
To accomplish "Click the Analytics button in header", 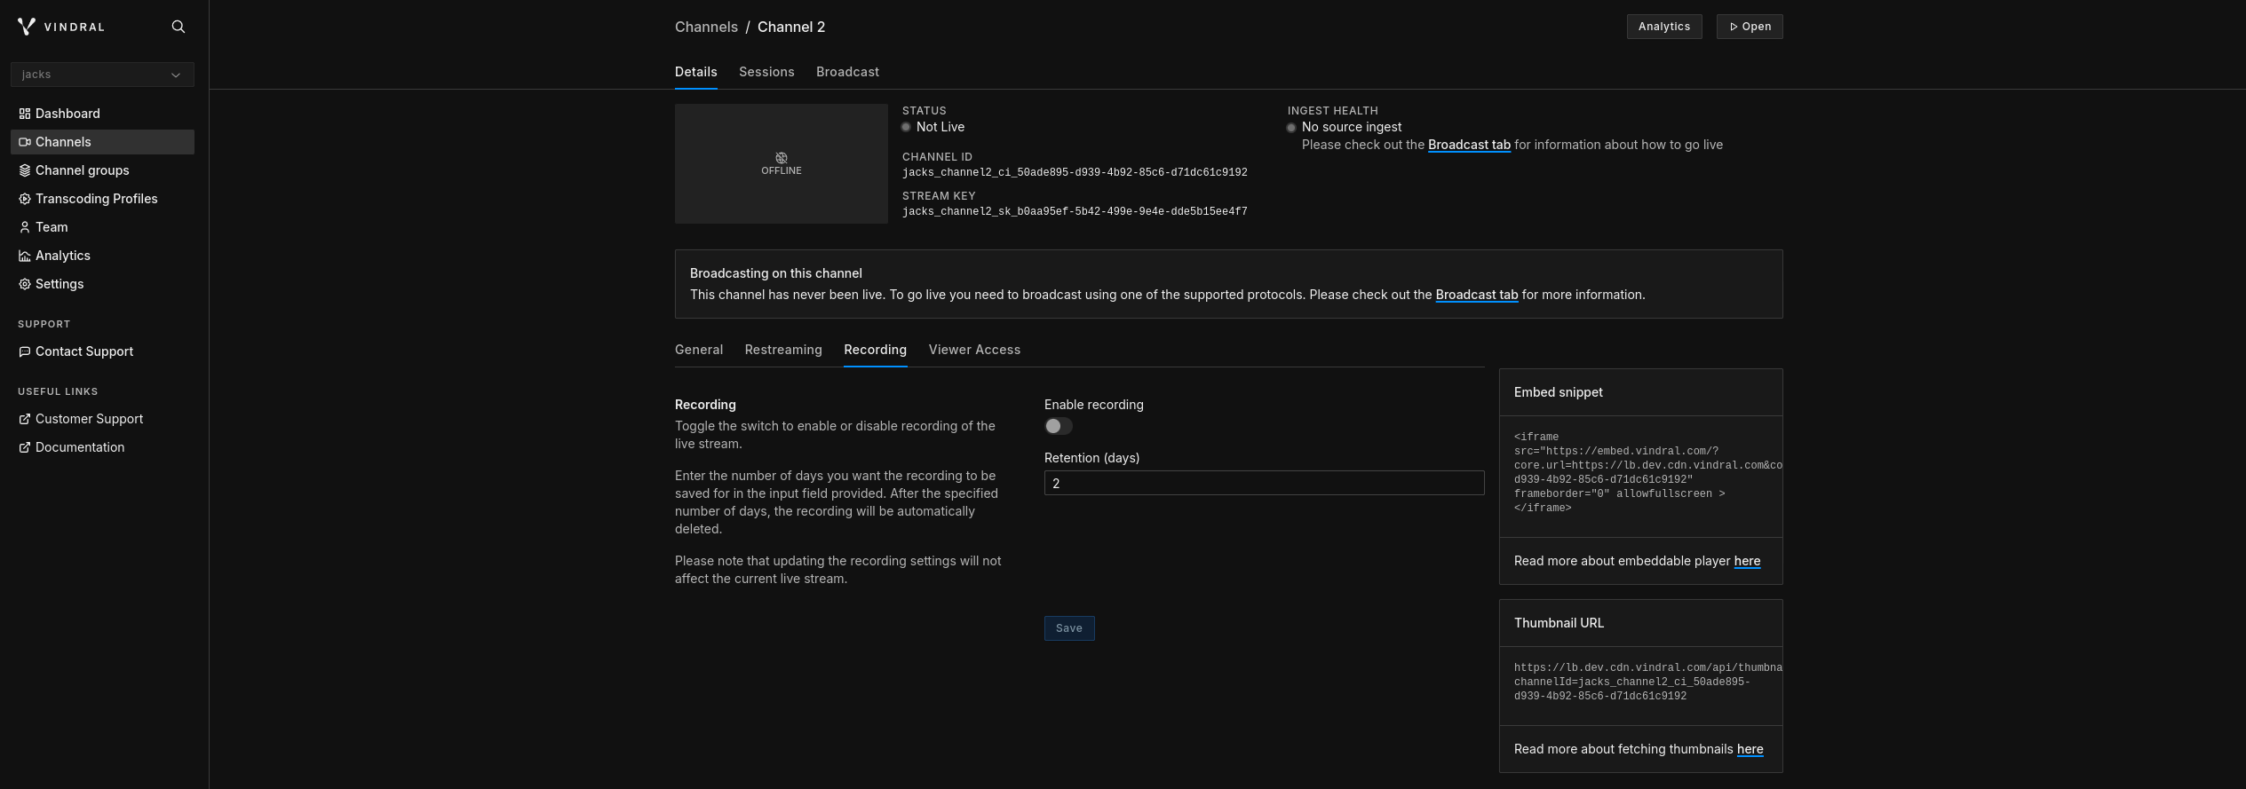I will point(1664,27).
